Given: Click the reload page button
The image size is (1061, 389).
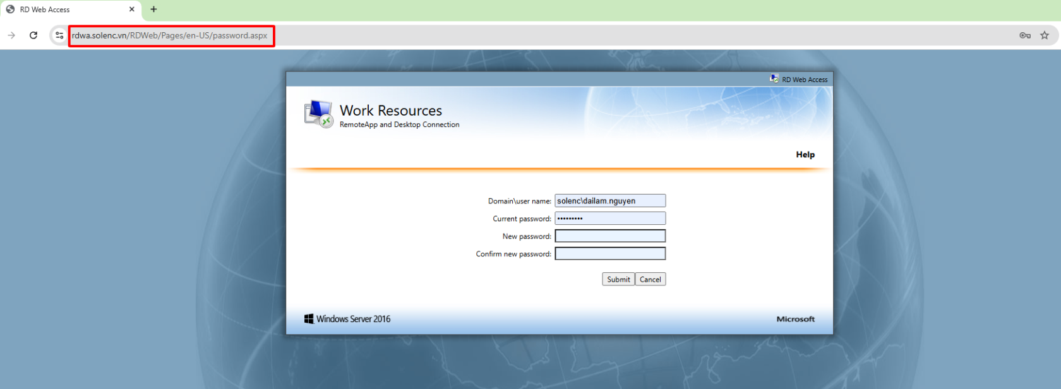Looking at the screenshot, I should 33,35.
